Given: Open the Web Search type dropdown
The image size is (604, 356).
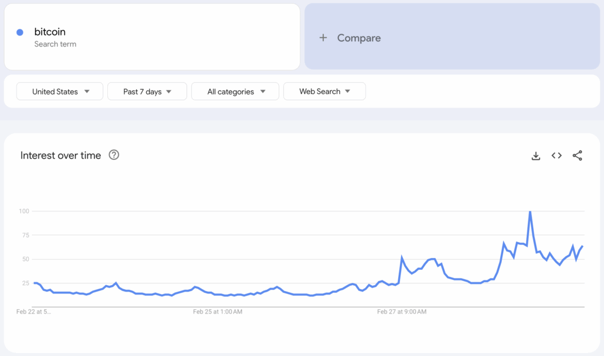Looking at the screenshot, I should [324, 92].
